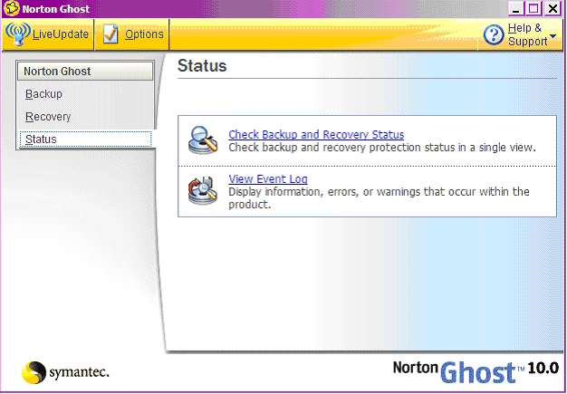
Task: Click the Symantec logo
Action: [x=65, y=372]
